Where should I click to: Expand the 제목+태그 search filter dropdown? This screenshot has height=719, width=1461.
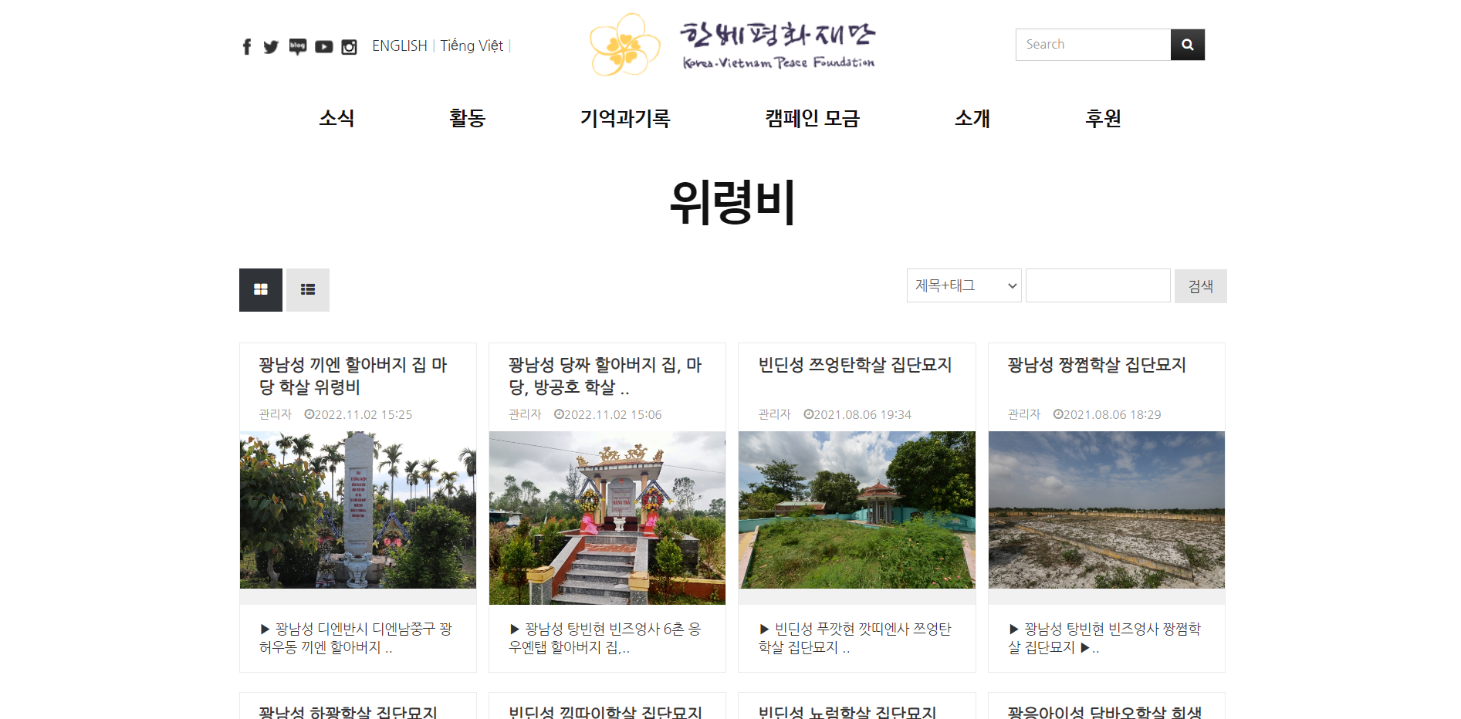click(964, 286)
